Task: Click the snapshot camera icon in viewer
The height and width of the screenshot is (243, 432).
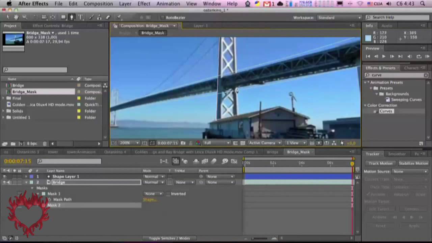Action: pos(183,143)
